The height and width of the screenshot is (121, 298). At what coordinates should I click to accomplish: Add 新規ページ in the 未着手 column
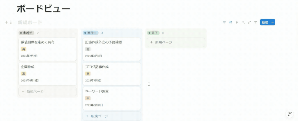point(47,91)
